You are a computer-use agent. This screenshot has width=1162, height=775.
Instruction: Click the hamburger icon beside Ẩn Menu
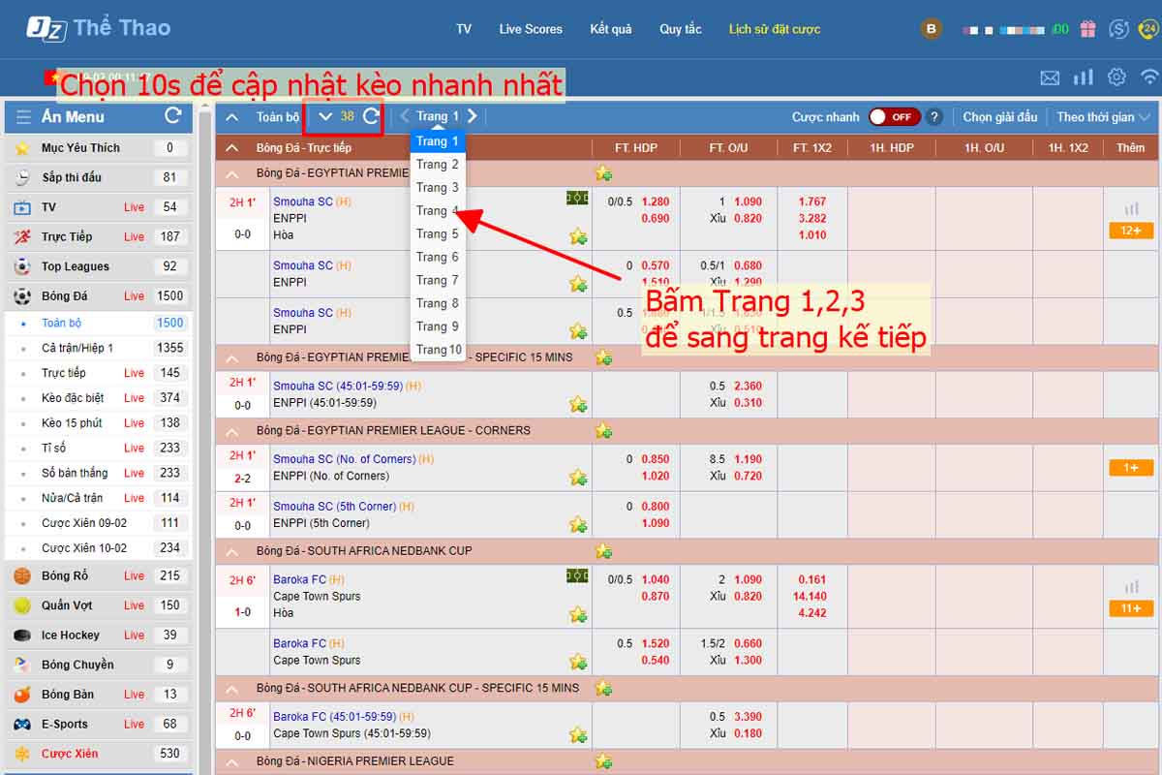pyautogui.click(x=23, y=117)
